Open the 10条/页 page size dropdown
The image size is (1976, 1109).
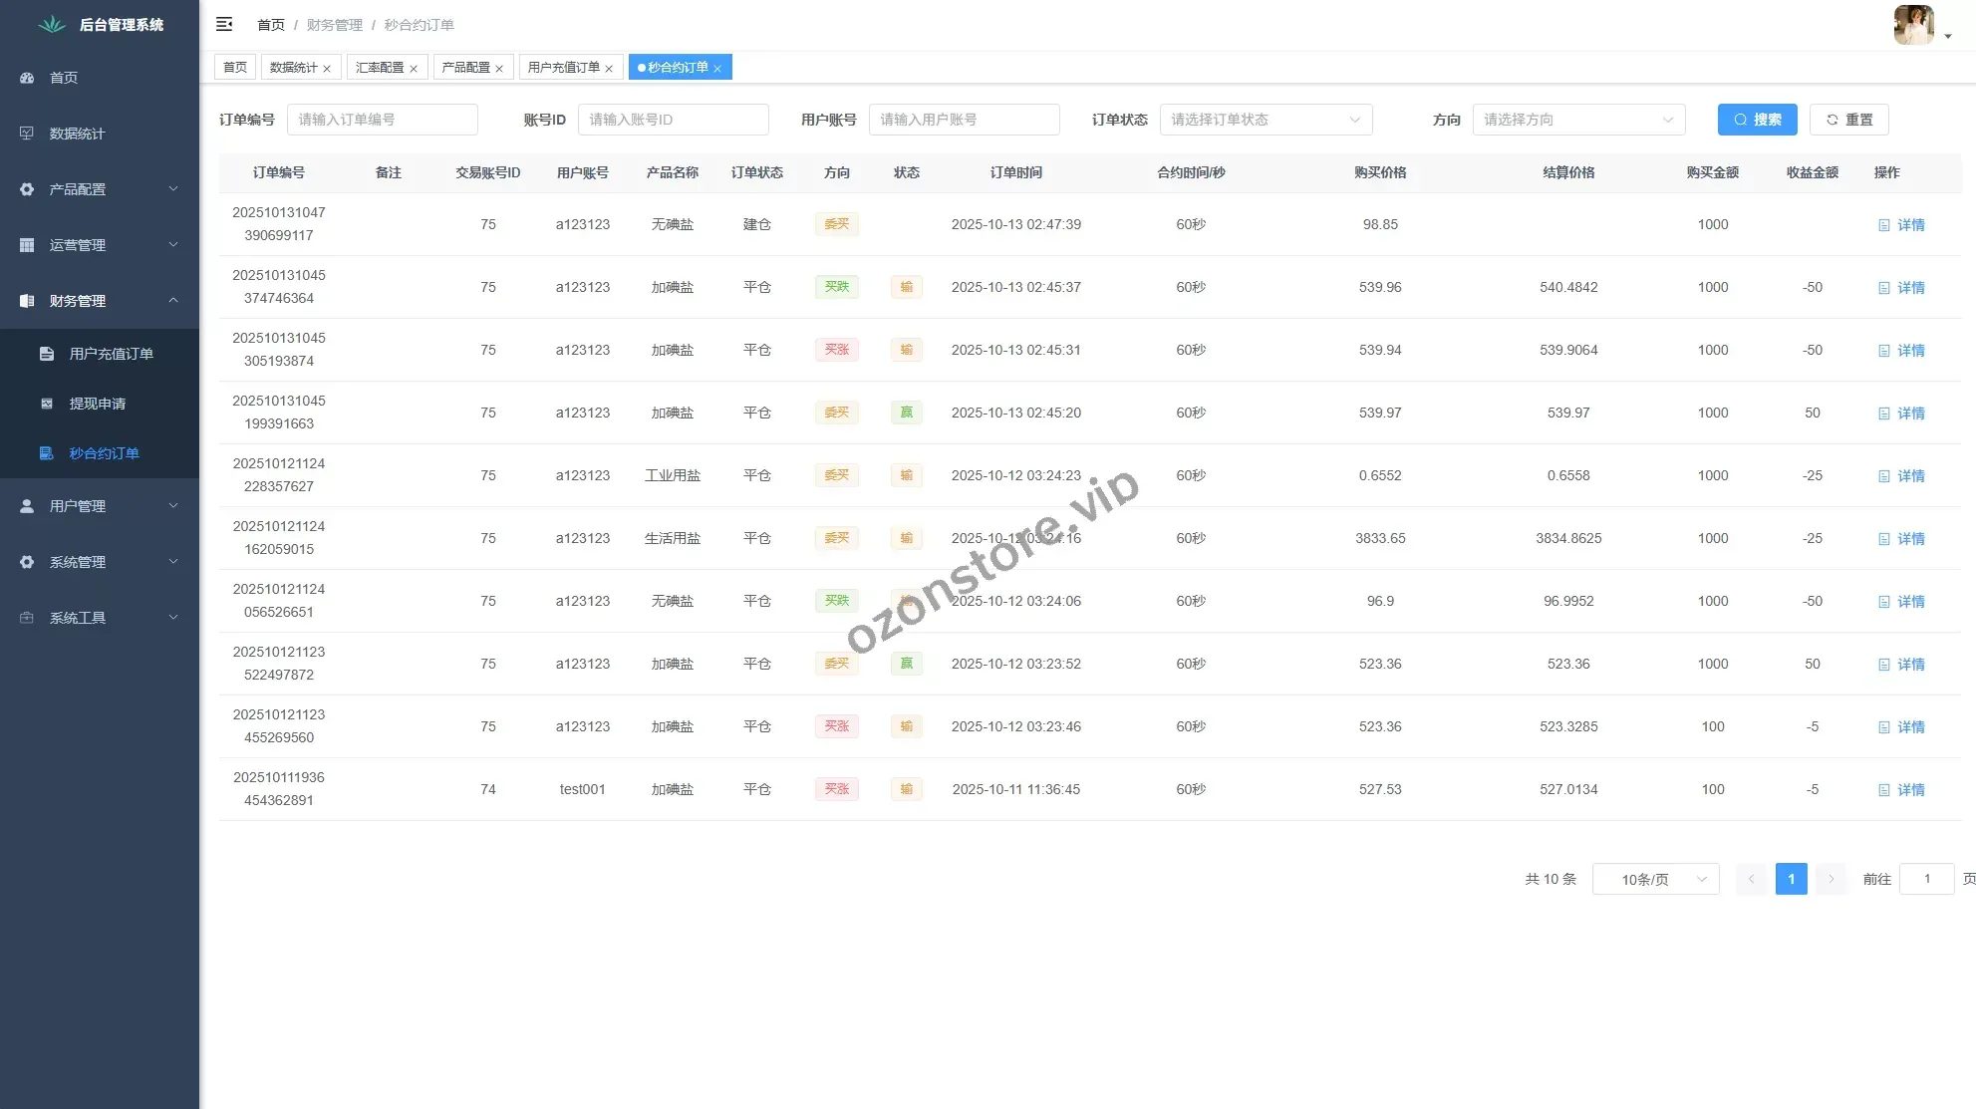1655,879
